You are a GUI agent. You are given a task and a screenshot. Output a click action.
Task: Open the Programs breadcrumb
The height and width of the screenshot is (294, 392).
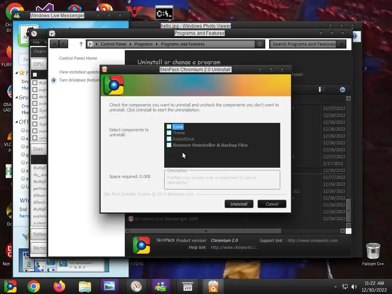(x=143, y=44)
